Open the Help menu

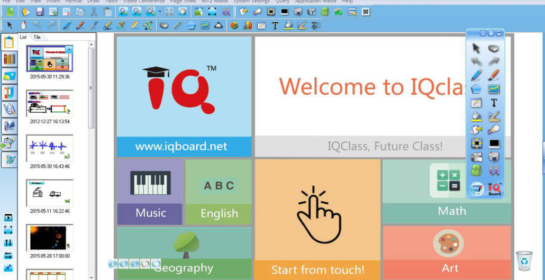pos(347,2)
